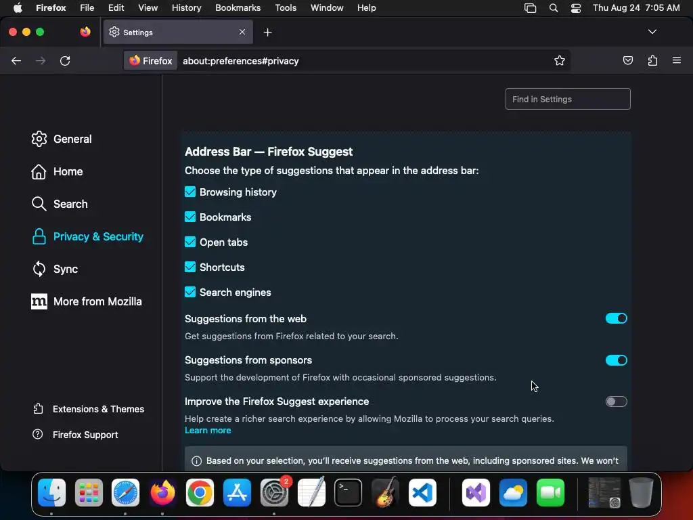
Task: Open App Store from the Dock
Action: 237,492
